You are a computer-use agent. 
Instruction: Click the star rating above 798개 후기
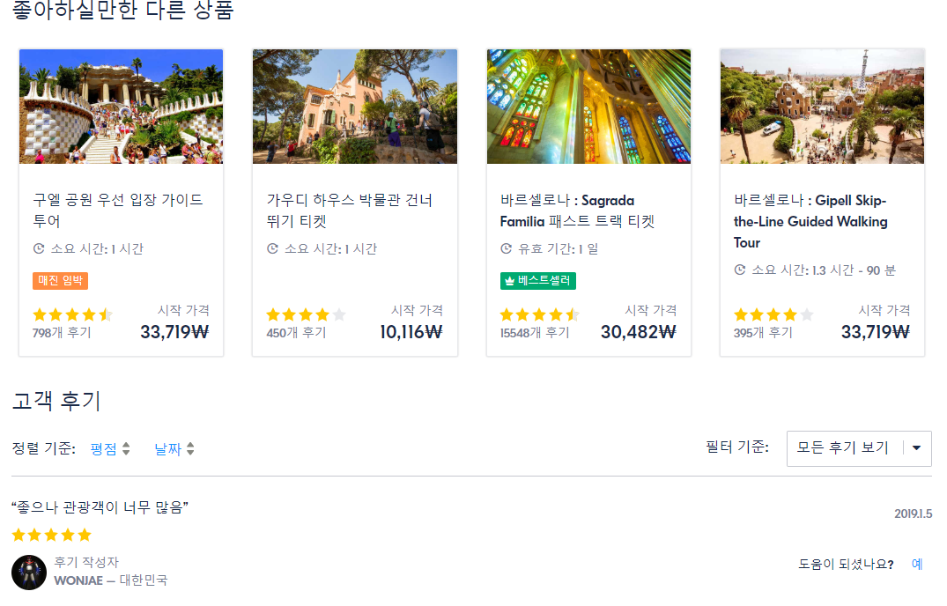click(72, 314)
